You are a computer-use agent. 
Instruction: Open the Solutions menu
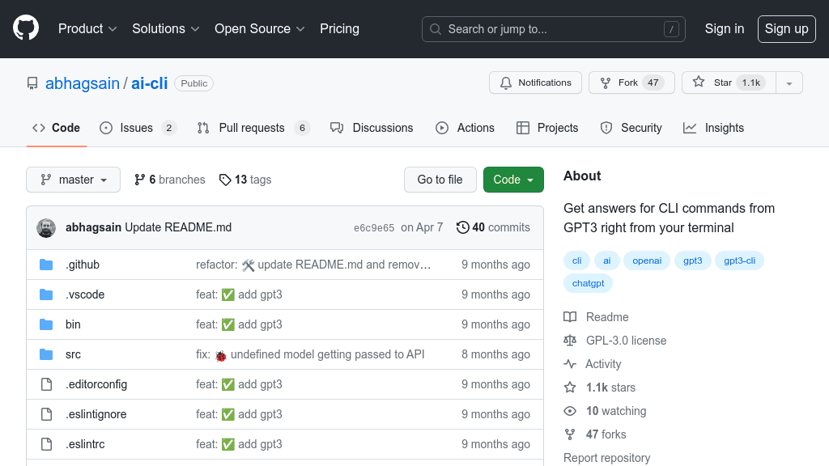(x=165, y=28)
